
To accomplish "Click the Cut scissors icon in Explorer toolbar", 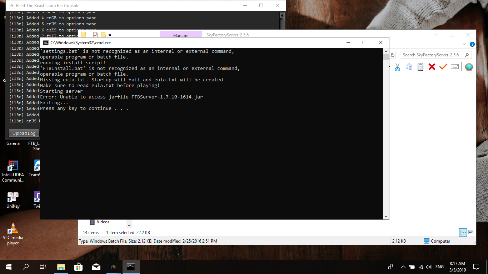I will [x=397, y=67].
